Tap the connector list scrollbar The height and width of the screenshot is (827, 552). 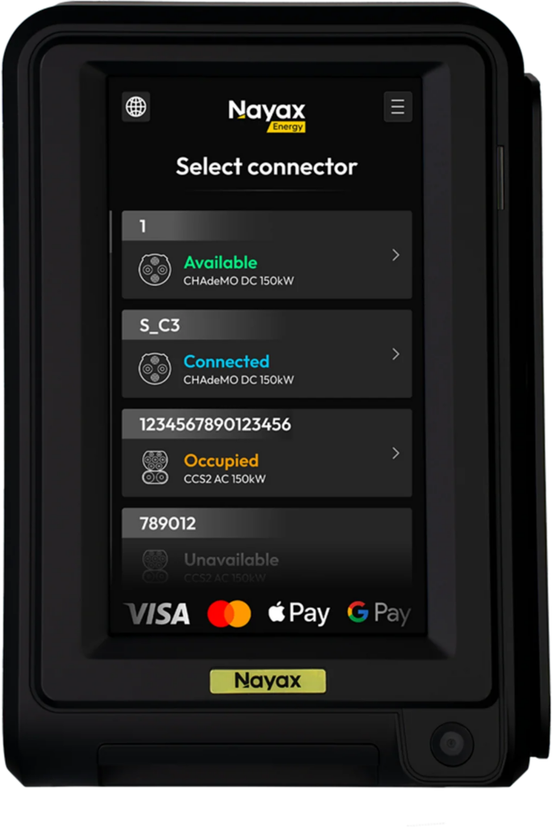111,232
